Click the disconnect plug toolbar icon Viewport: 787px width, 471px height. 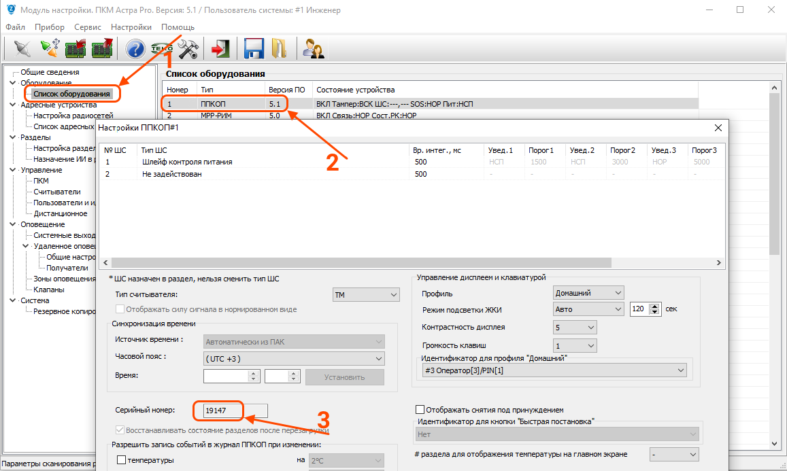click(x=22, y=49)
